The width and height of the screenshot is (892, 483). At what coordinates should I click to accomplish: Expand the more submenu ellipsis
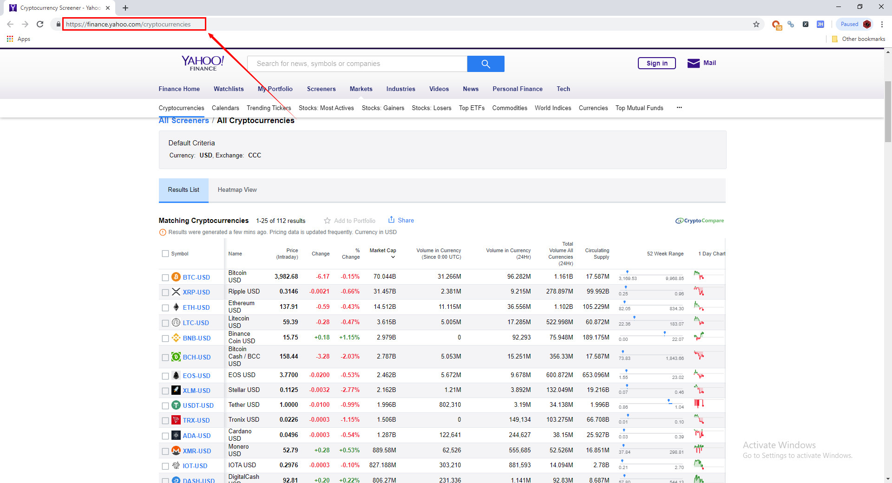(679, 108)
